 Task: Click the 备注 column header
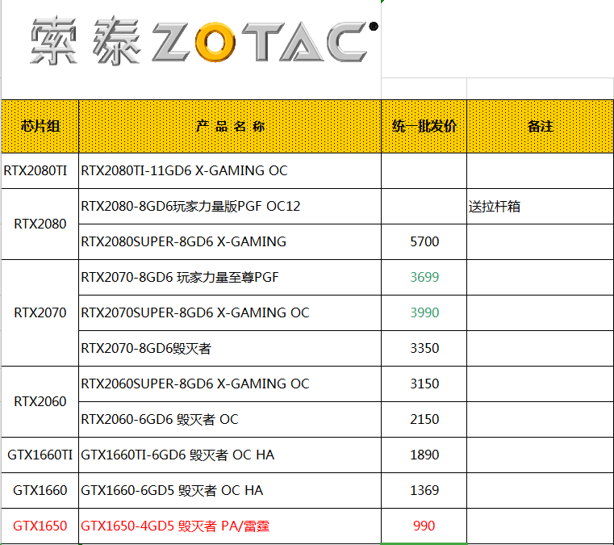pos(540,126)
